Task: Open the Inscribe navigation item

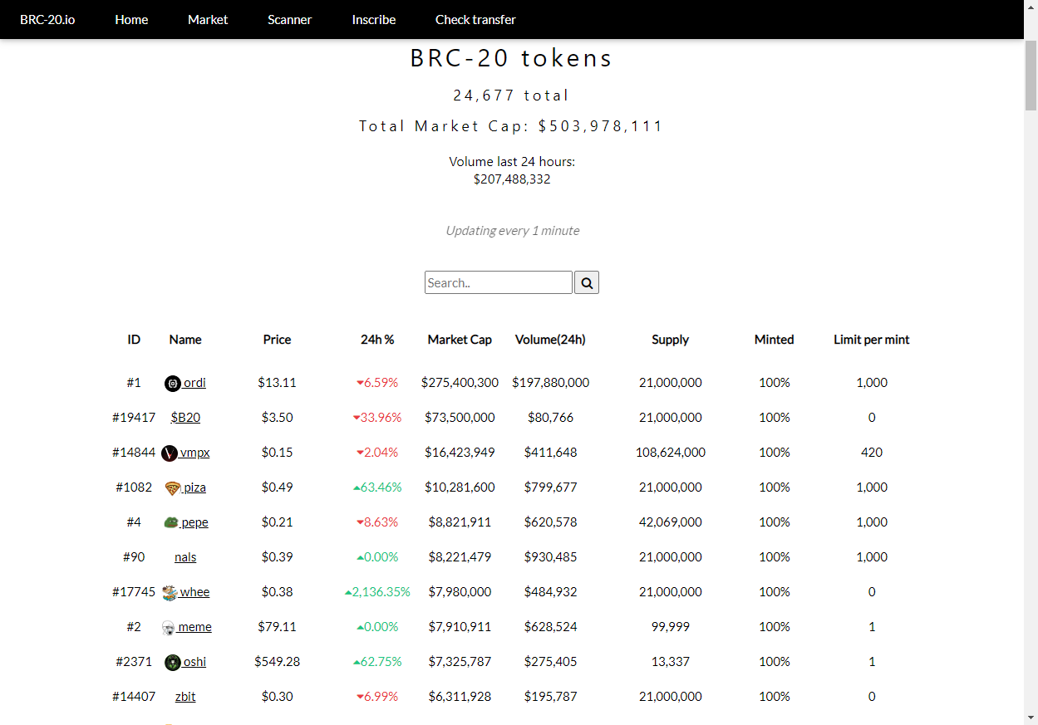Action: point(373,19)
